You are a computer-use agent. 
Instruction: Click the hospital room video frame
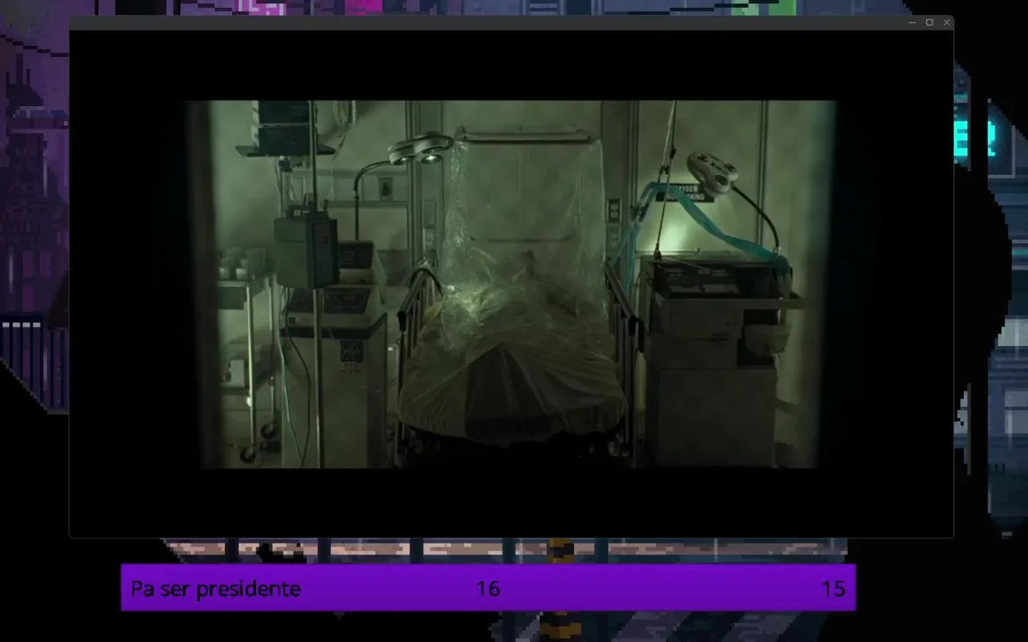(511, 284)
